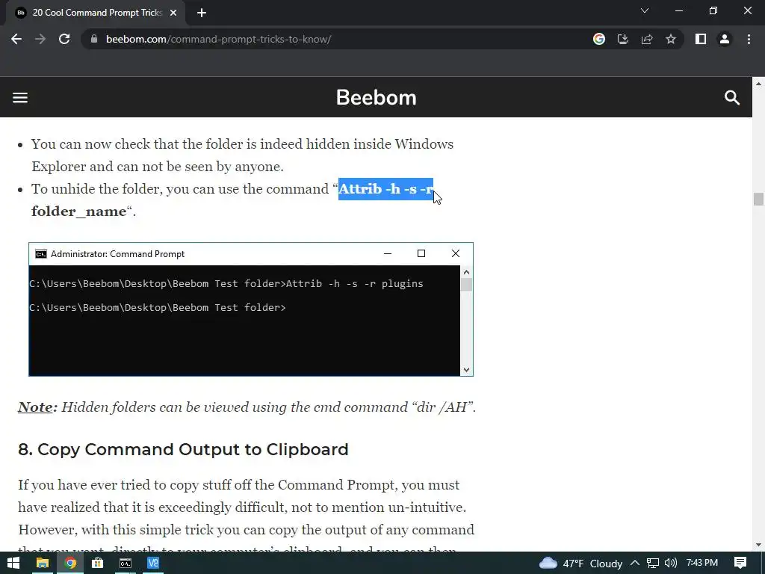
Task: Reload the Beebom page
Action: click(64, 39)
